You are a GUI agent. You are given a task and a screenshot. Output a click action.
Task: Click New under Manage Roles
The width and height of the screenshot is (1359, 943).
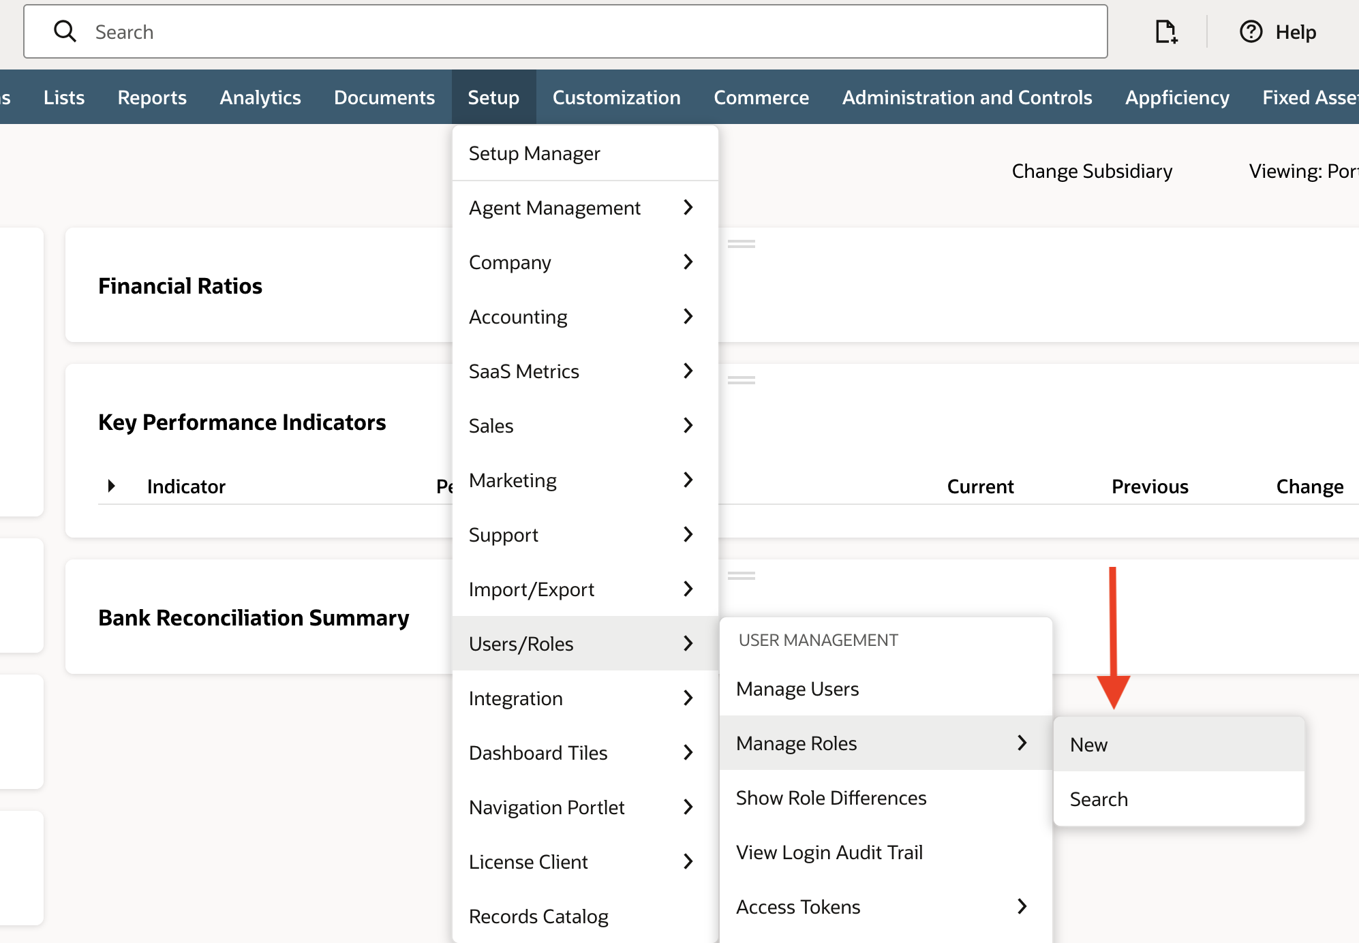point(1179,745)
